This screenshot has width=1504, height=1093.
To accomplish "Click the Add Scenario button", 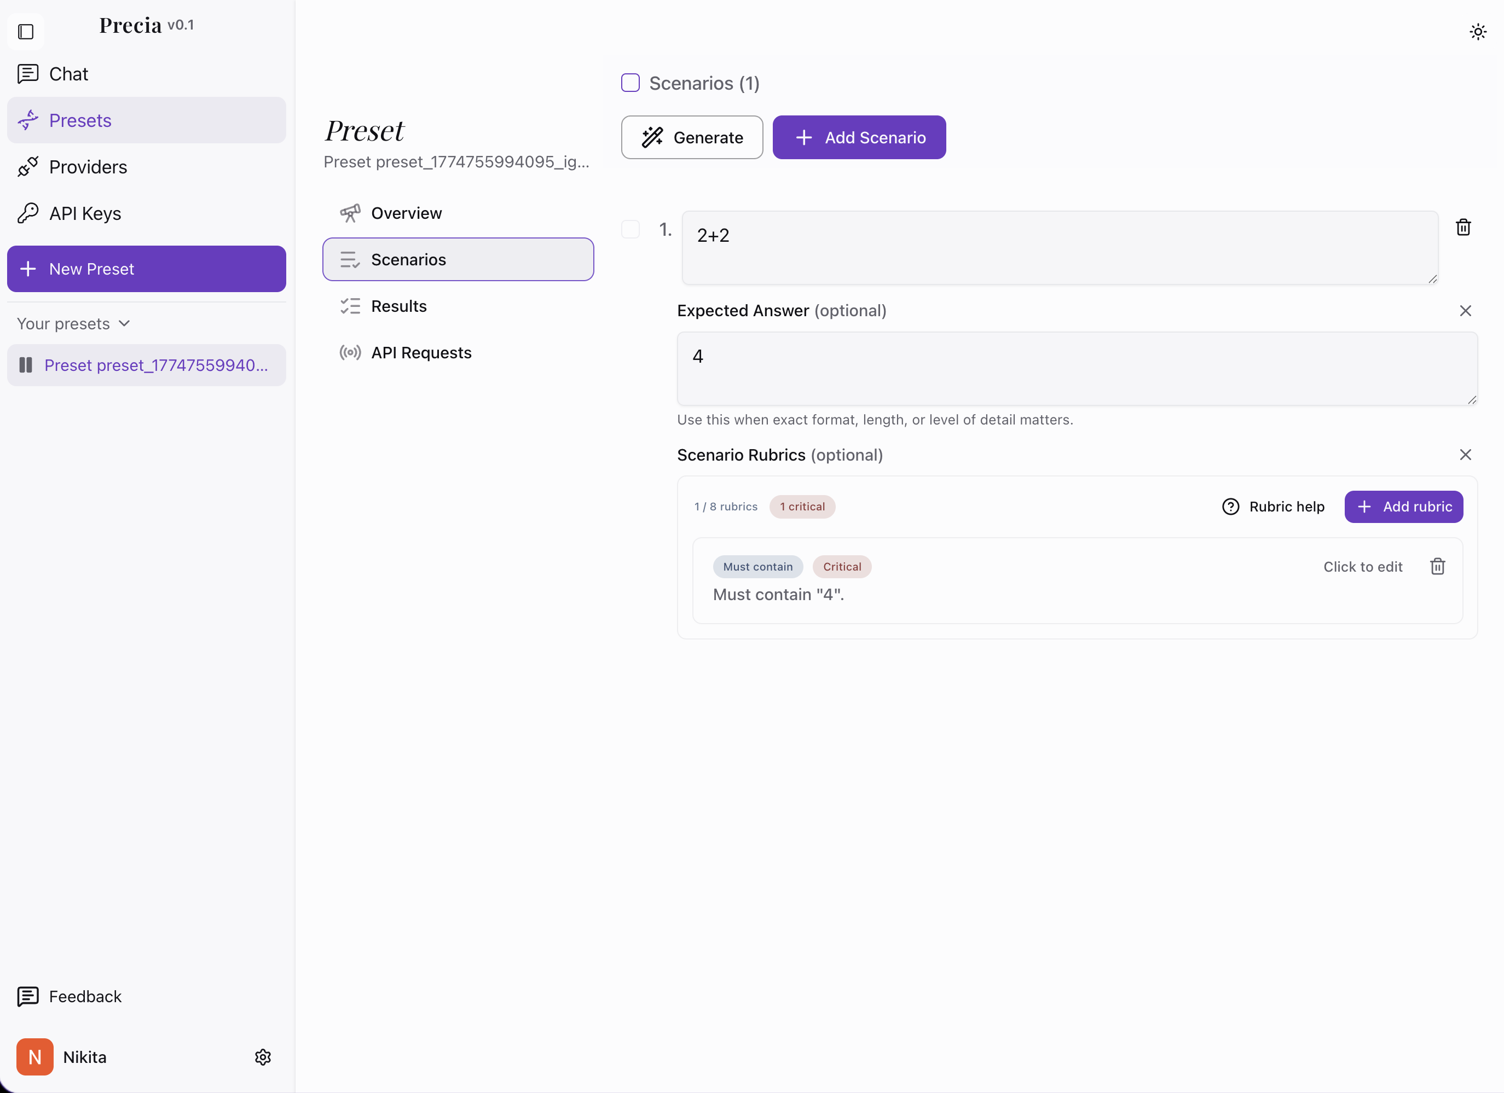I will click(x=859, y=137).
